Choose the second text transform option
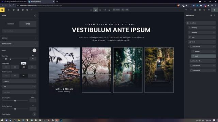Viewport: 218px width, 122px height. pos(15,76)
